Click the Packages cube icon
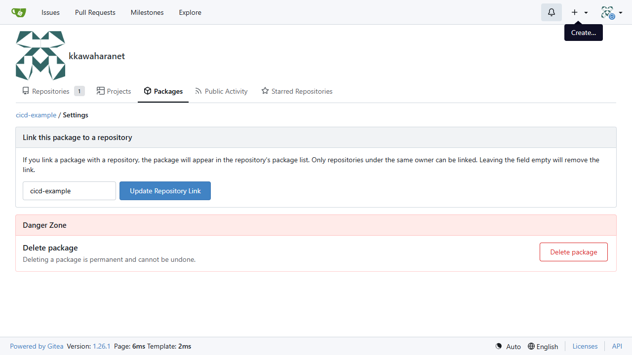Viewport: 632px width, 355px height. (x=147, y=91)
